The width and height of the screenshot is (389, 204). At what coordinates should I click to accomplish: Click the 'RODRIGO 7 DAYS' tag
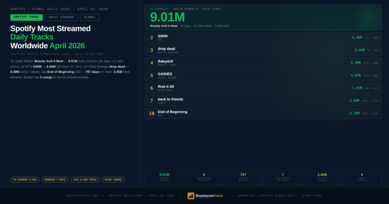[55, 180]
